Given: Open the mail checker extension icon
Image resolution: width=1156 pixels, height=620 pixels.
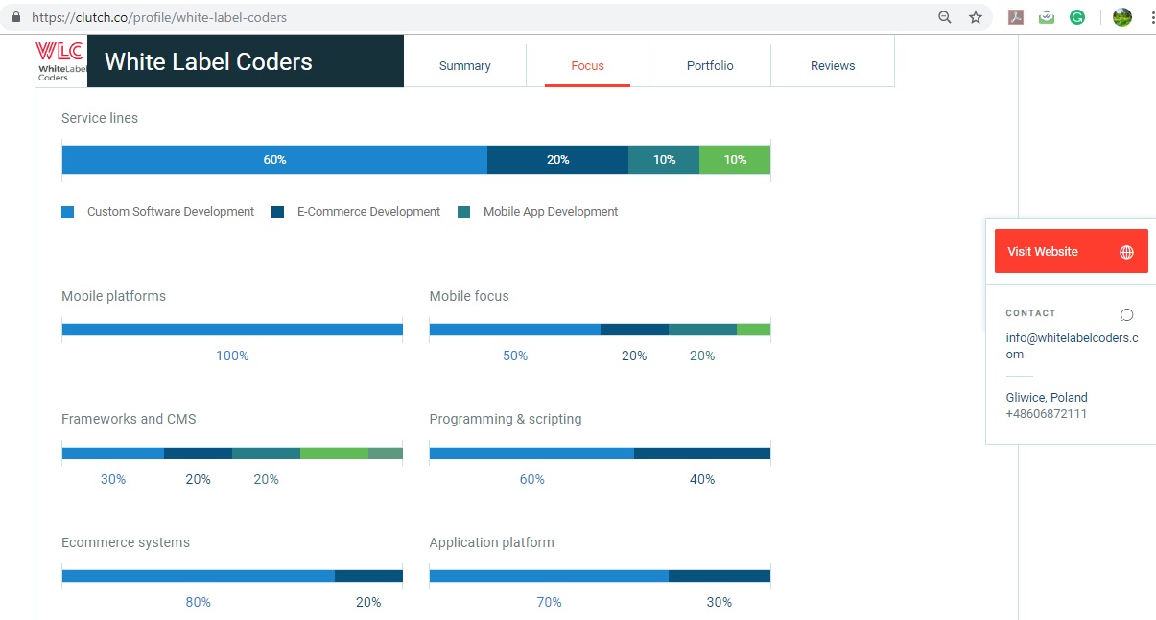Looking at the screenshot, I should click(1047, 17).
